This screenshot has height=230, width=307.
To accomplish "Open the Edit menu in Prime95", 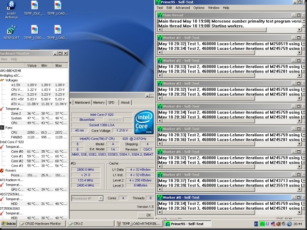I will [x=169, y=8].
